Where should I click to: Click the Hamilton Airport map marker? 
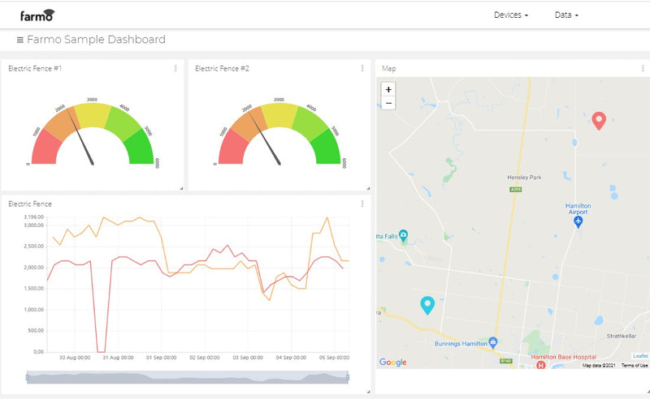point(578,221)
